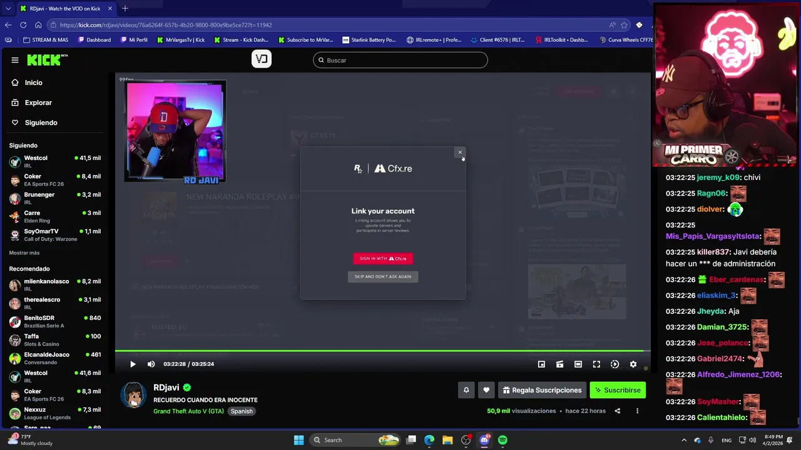Reload the browser page
The height and width of the screenshot is (450, 801).
click(x=23, y=25)
